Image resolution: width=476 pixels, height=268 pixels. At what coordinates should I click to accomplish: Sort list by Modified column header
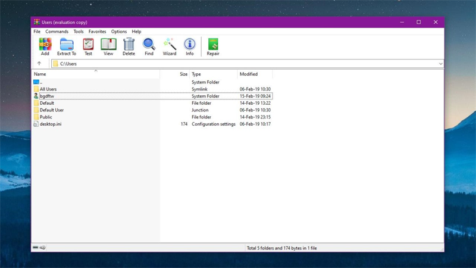pos(255,74)
